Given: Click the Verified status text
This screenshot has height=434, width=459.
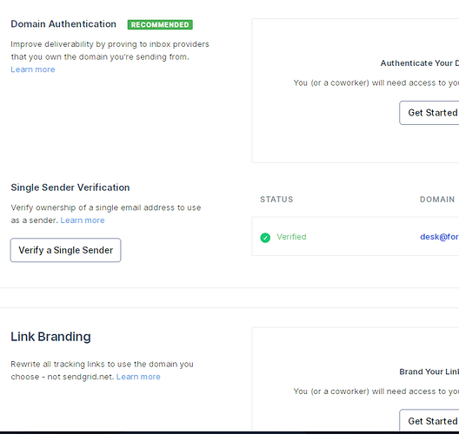Looking at the screenshot, I should 291,237.
